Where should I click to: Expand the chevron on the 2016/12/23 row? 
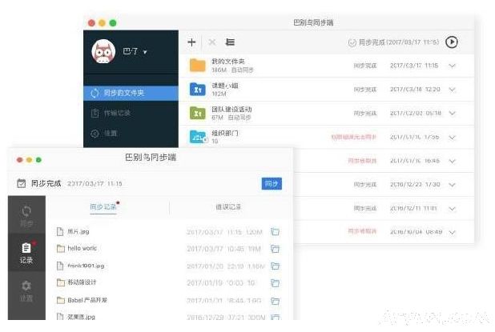coord(452,185)
